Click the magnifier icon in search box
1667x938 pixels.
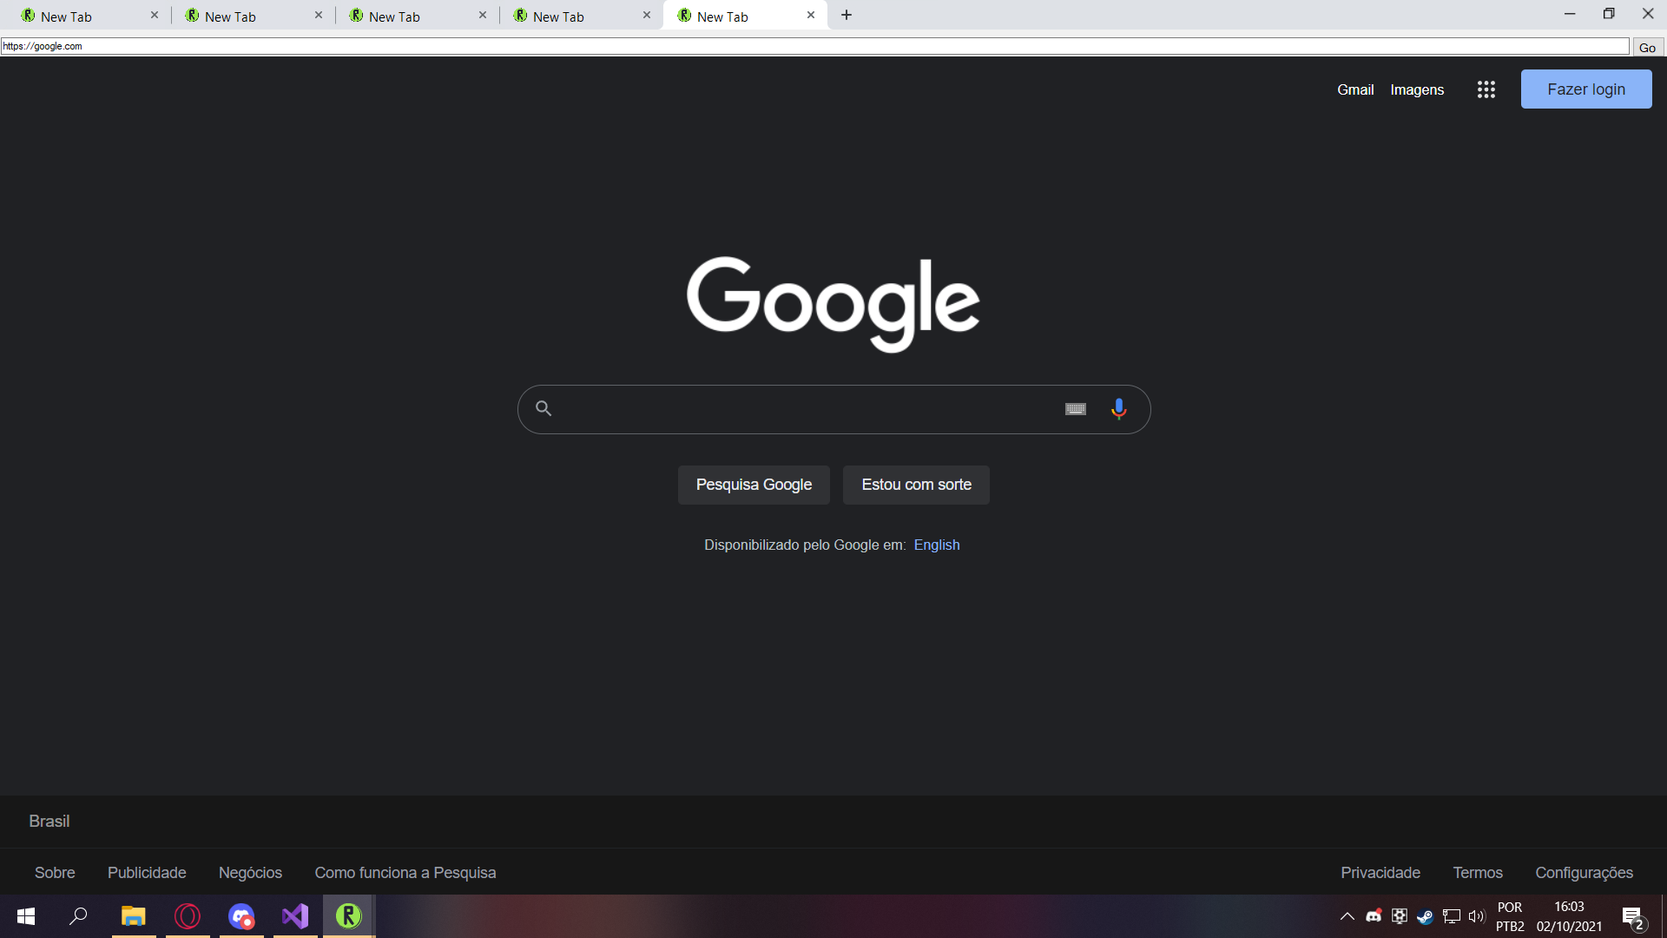pos(544,408)
